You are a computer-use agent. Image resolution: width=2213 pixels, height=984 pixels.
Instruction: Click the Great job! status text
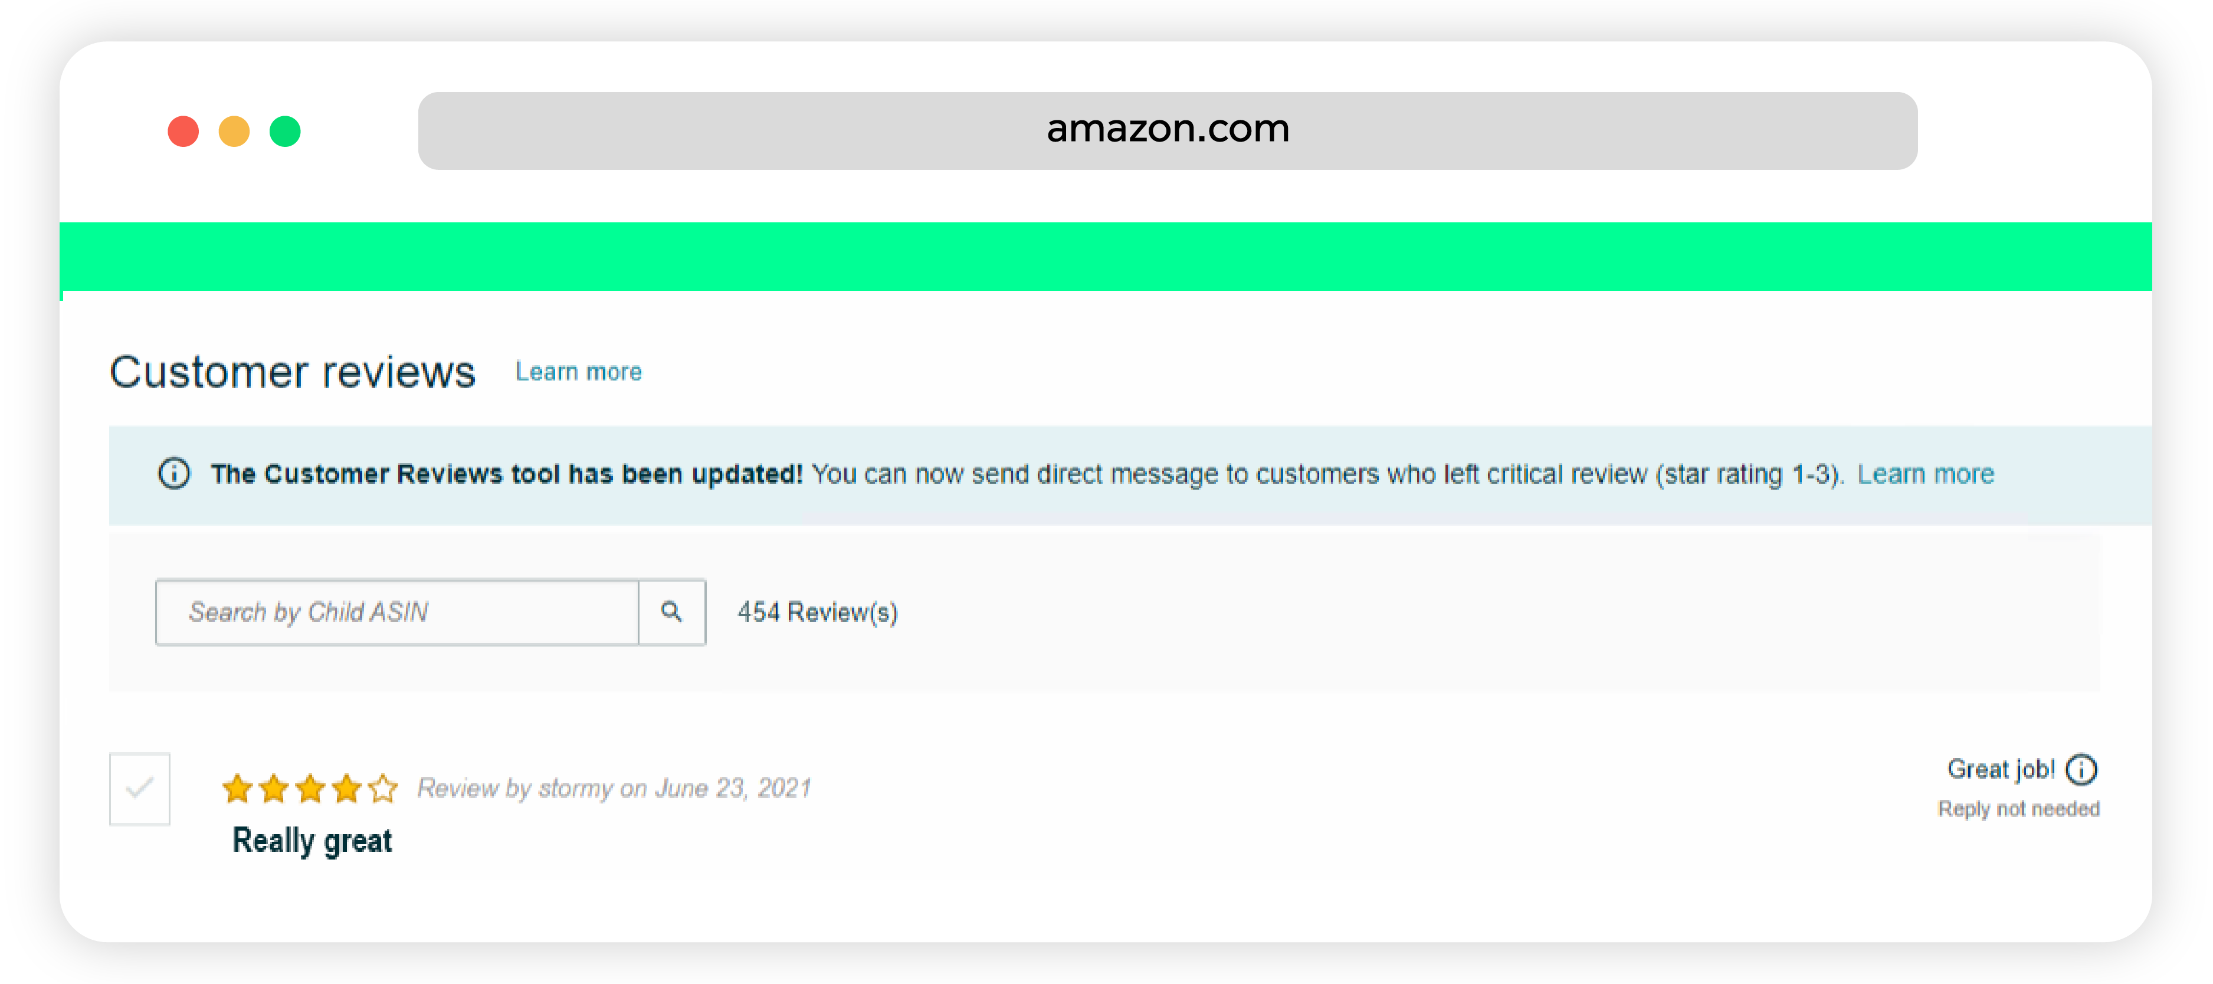[x=2001, y=769]
